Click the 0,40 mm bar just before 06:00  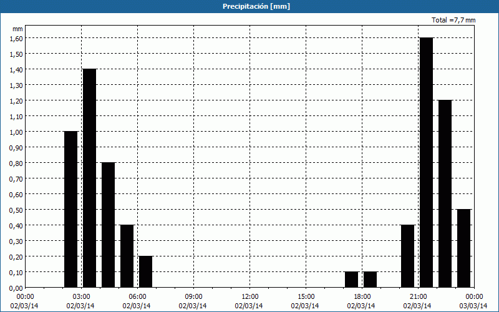(x=127, y=256)
